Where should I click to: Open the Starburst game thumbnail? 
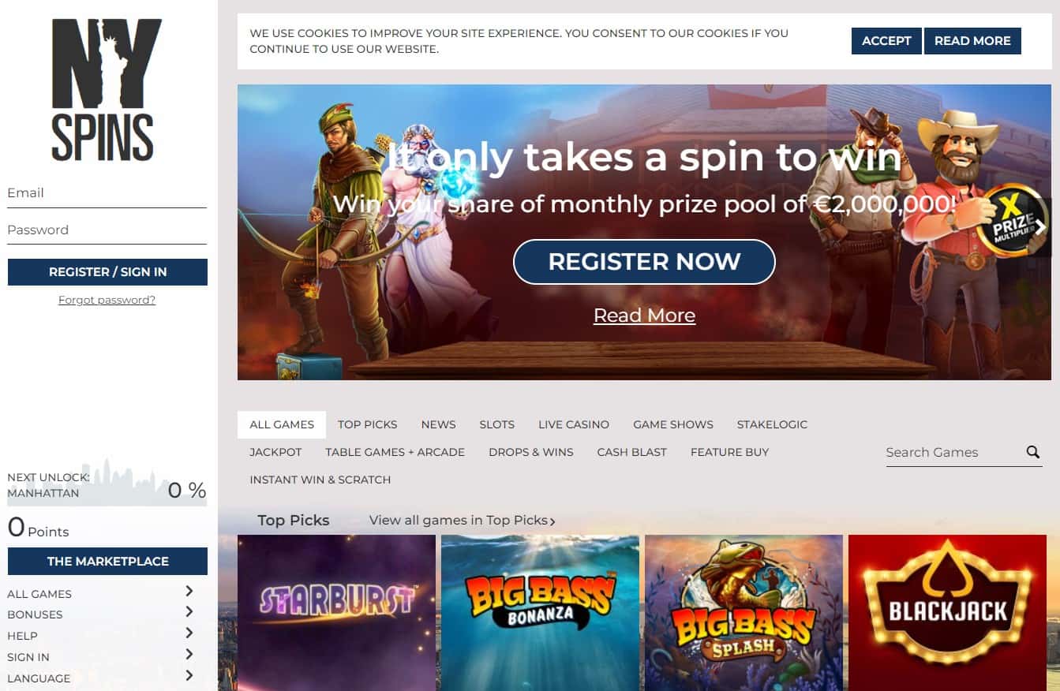[336, 613]
